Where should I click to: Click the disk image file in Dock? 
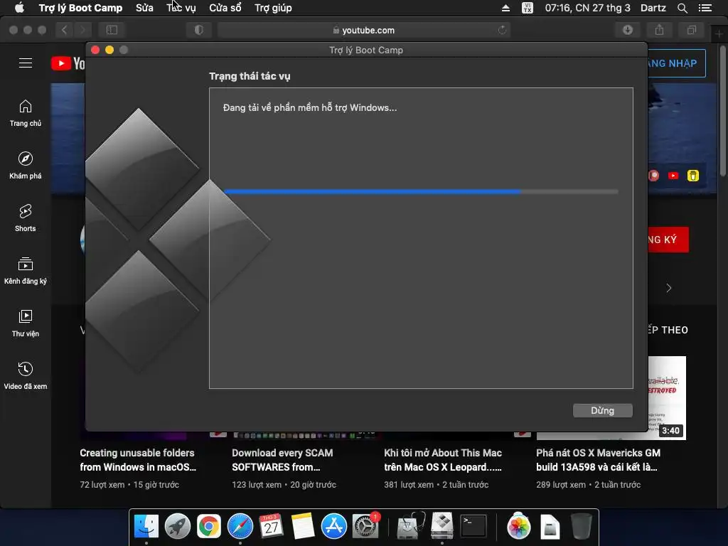[x=550, y=527]
